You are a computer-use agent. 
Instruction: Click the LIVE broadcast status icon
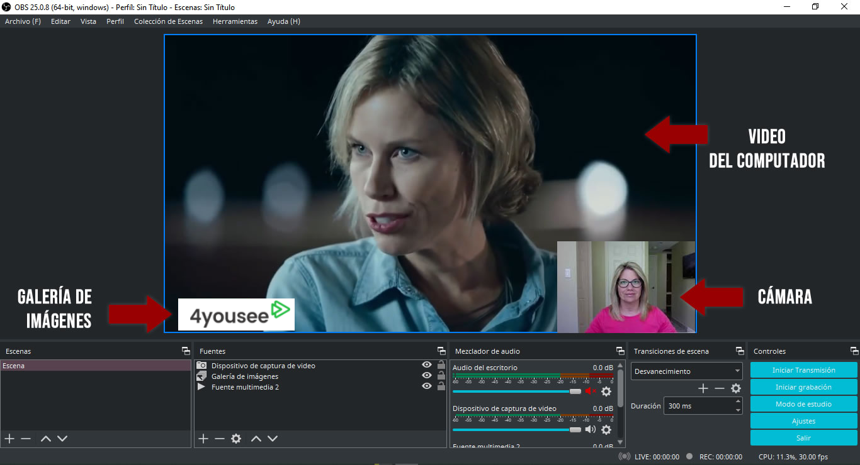click(x=625, y=457)
